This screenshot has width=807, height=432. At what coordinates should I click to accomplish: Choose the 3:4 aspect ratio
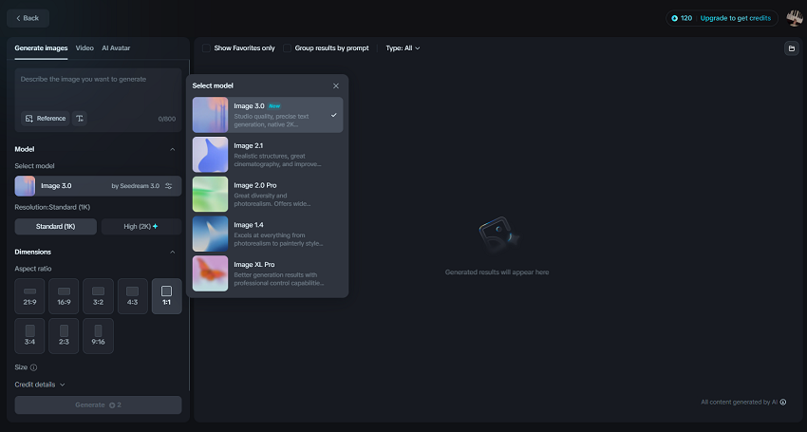[29, 336]
